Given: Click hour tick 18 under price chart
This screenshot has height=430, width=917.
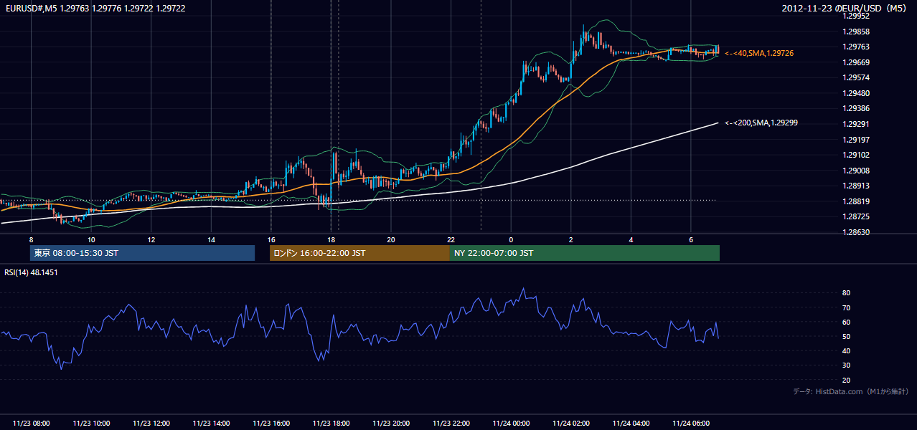Looking at the screenshot, I should pos(331,239).
